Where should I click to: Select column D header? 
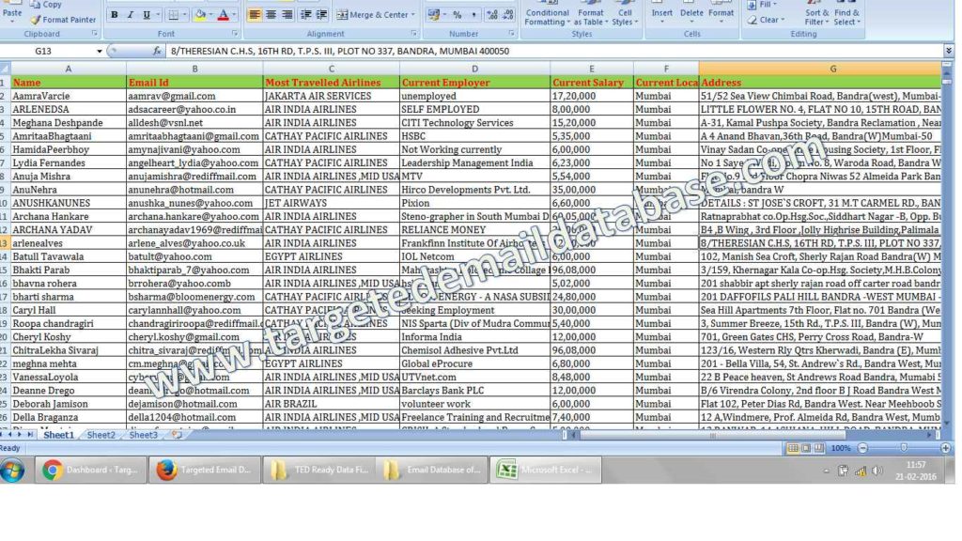474,69
